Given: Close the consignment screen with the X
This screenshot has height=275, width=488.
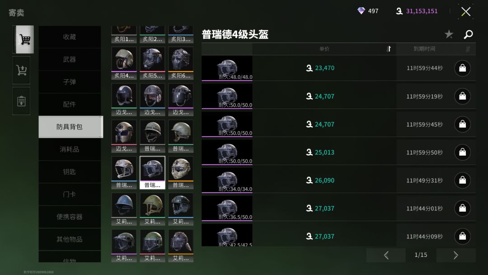Looking at the screenshot, I should pyautogui.click(x=465, y=12).
